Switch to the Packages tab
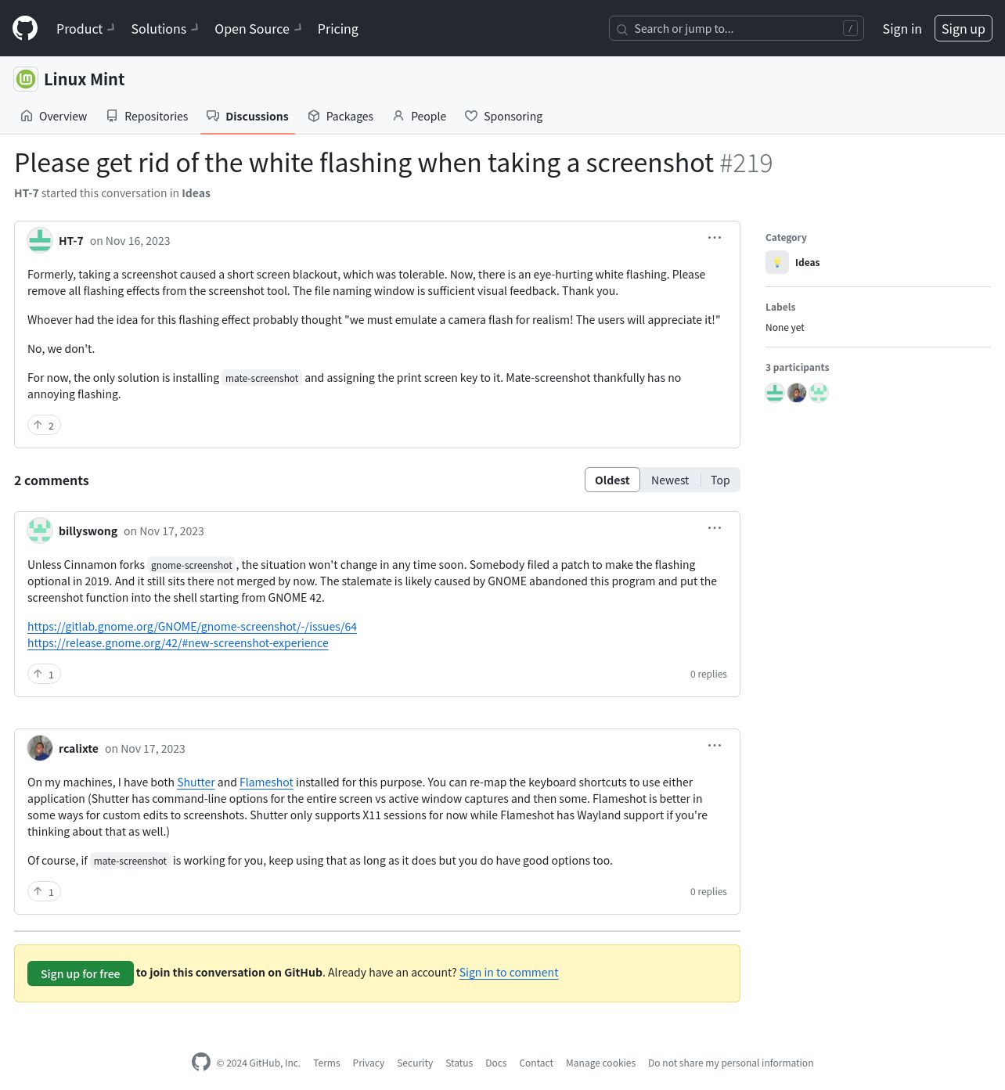This screenshot has width=1005, height=1090. [340, 116]
